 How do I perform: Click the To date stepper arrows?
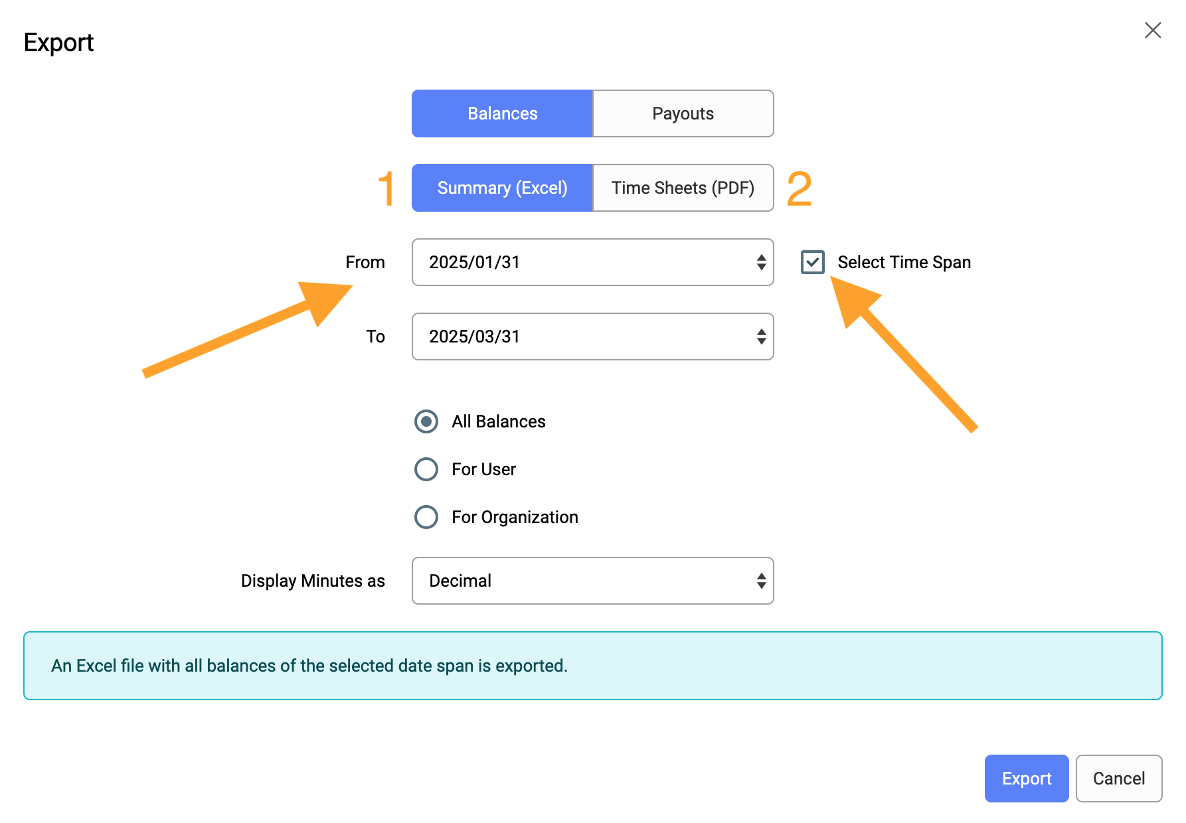pos(761,337)
